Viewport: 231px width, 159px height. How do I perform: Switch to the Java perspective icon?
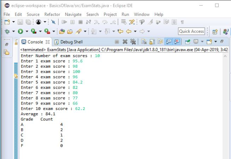coord(226,31)
